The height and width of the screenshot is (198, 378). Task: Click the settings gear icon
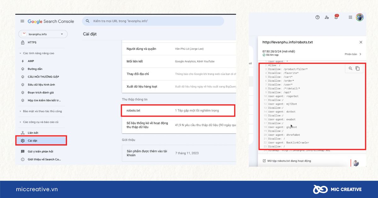click(23, 140)
